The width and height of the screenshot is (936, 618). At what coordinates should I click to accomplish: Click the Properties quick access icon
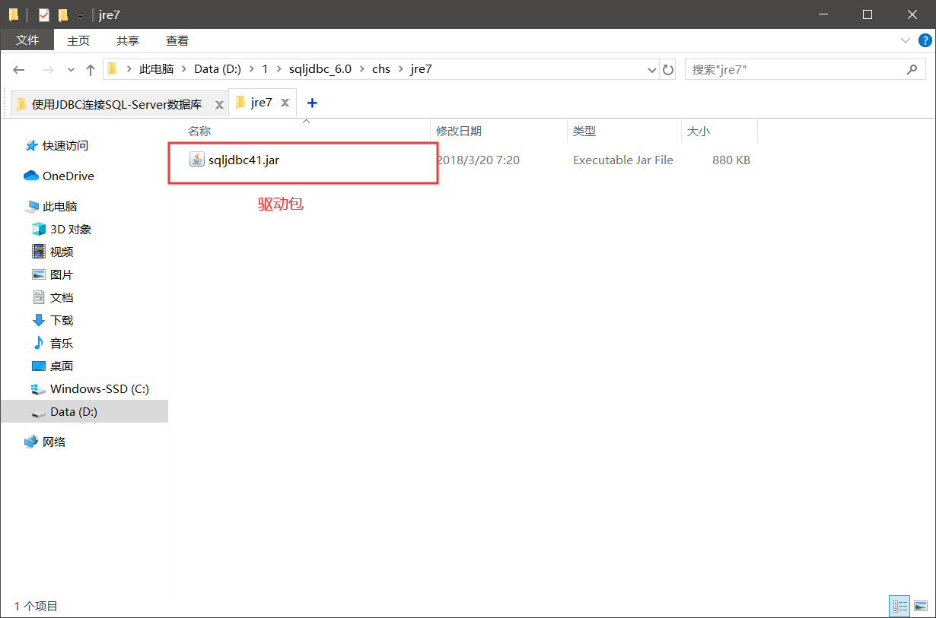click(44, 14)
